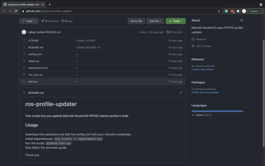Click the file icon next to helper.py
The image size is (265, 166).
tap(24, 61)
